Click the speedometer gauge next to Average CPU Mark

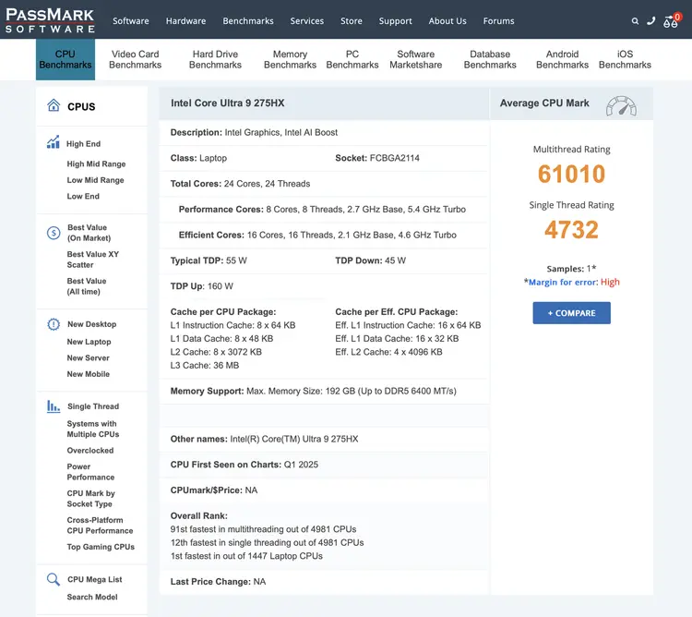pyautogui.click(x=621, y=105)
